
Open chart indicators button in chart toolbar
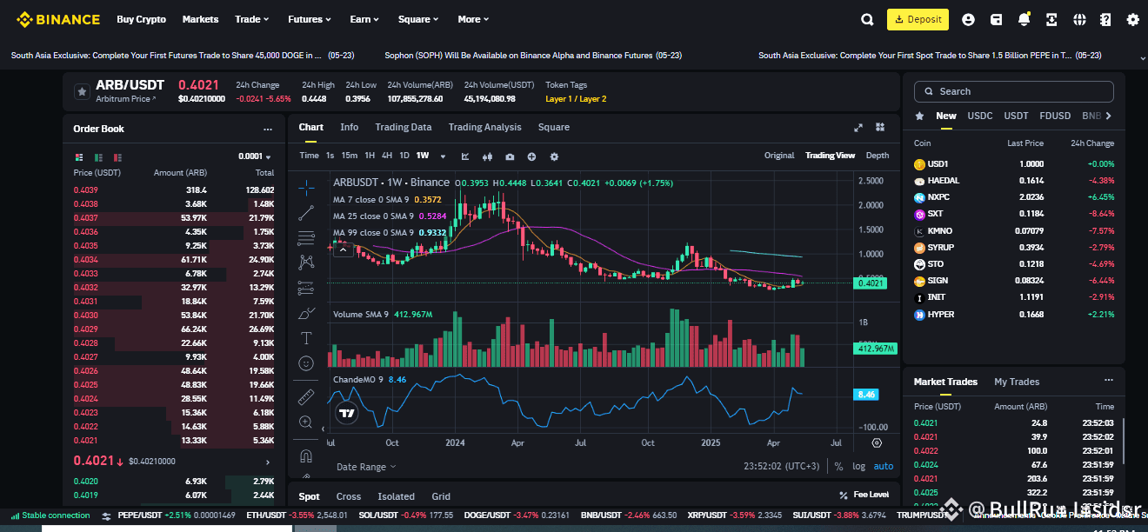pyautogui.click(x=465, y=156)
